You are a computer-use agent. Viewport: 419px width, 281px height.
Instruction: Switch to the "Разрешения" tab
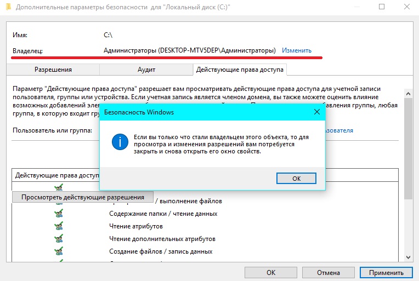pos(53,70)
